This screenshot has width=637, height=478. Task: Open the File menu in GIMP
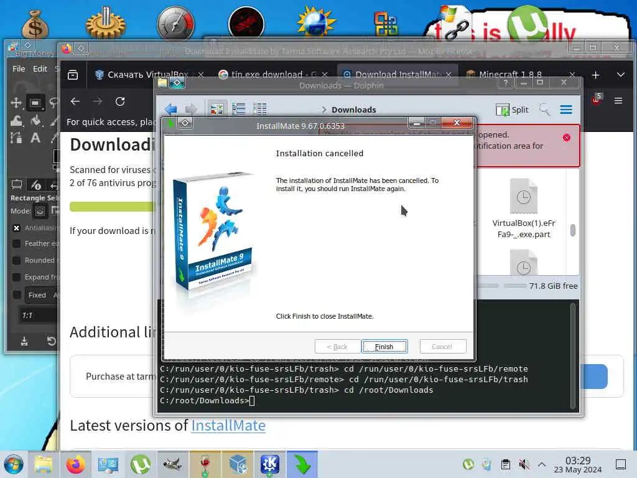pyautogui.click(x=19, y=68)
